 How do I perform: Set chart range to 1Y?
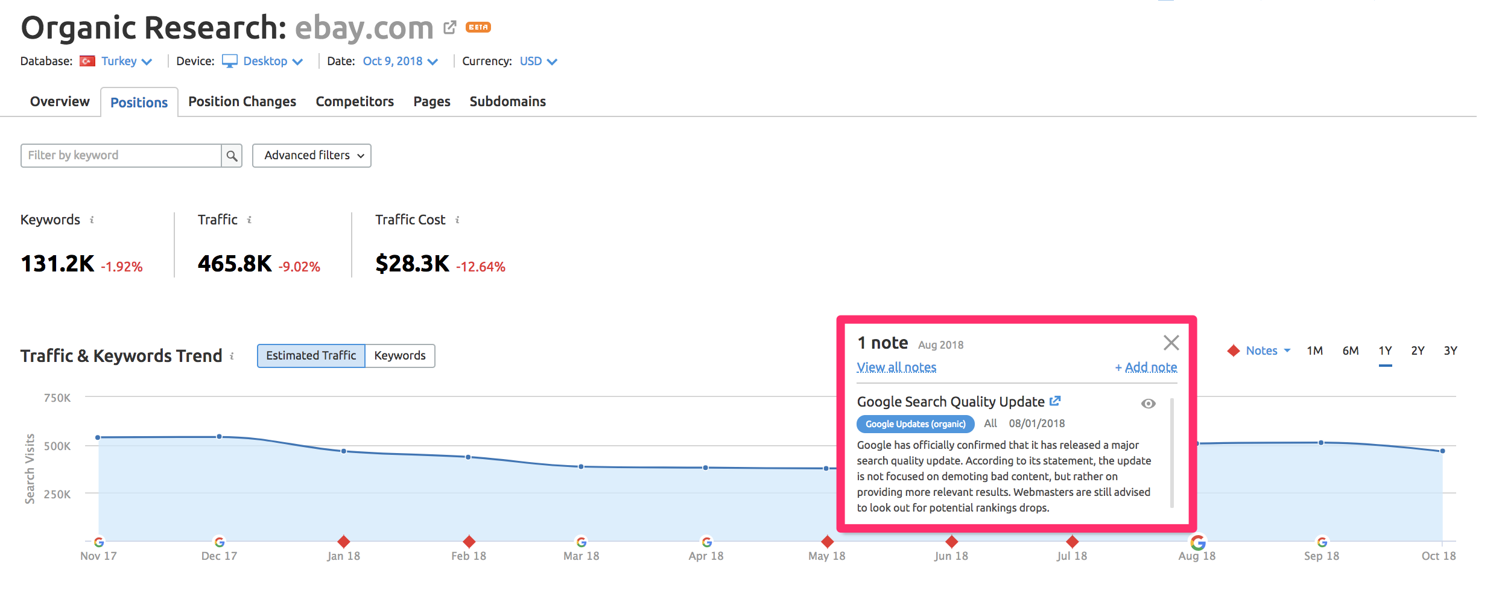[x=1385, y=351]
